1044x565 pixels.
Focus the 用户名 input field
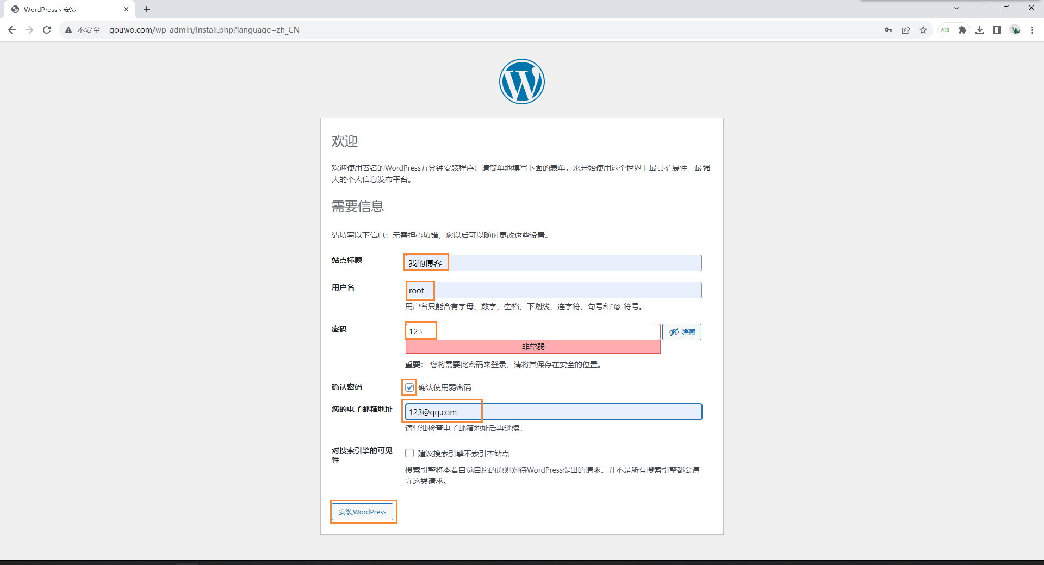[x=553, y=290]
